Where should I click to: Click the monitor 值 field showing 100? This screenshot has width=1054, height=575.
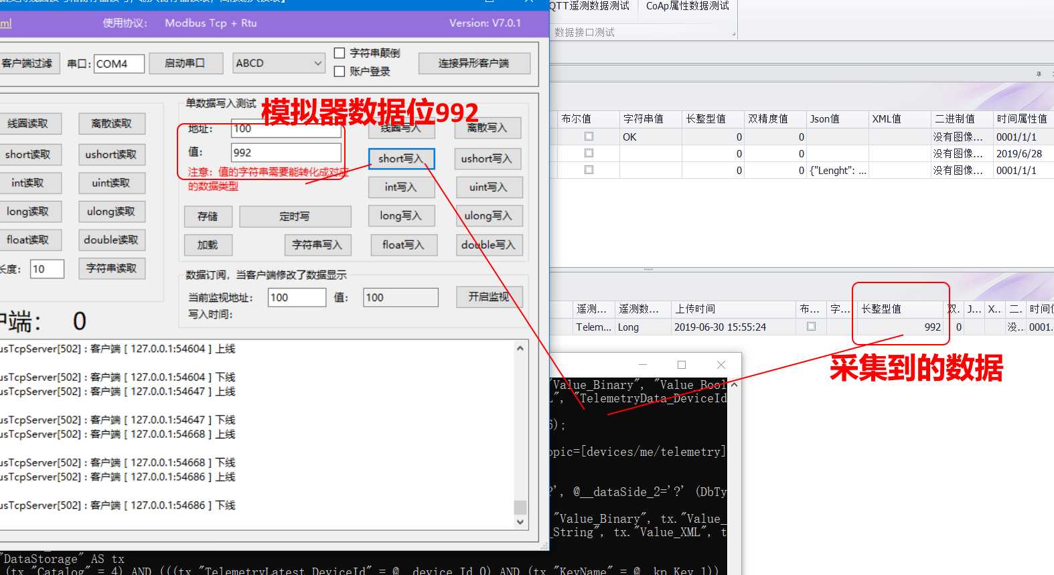tap(401, 297)
